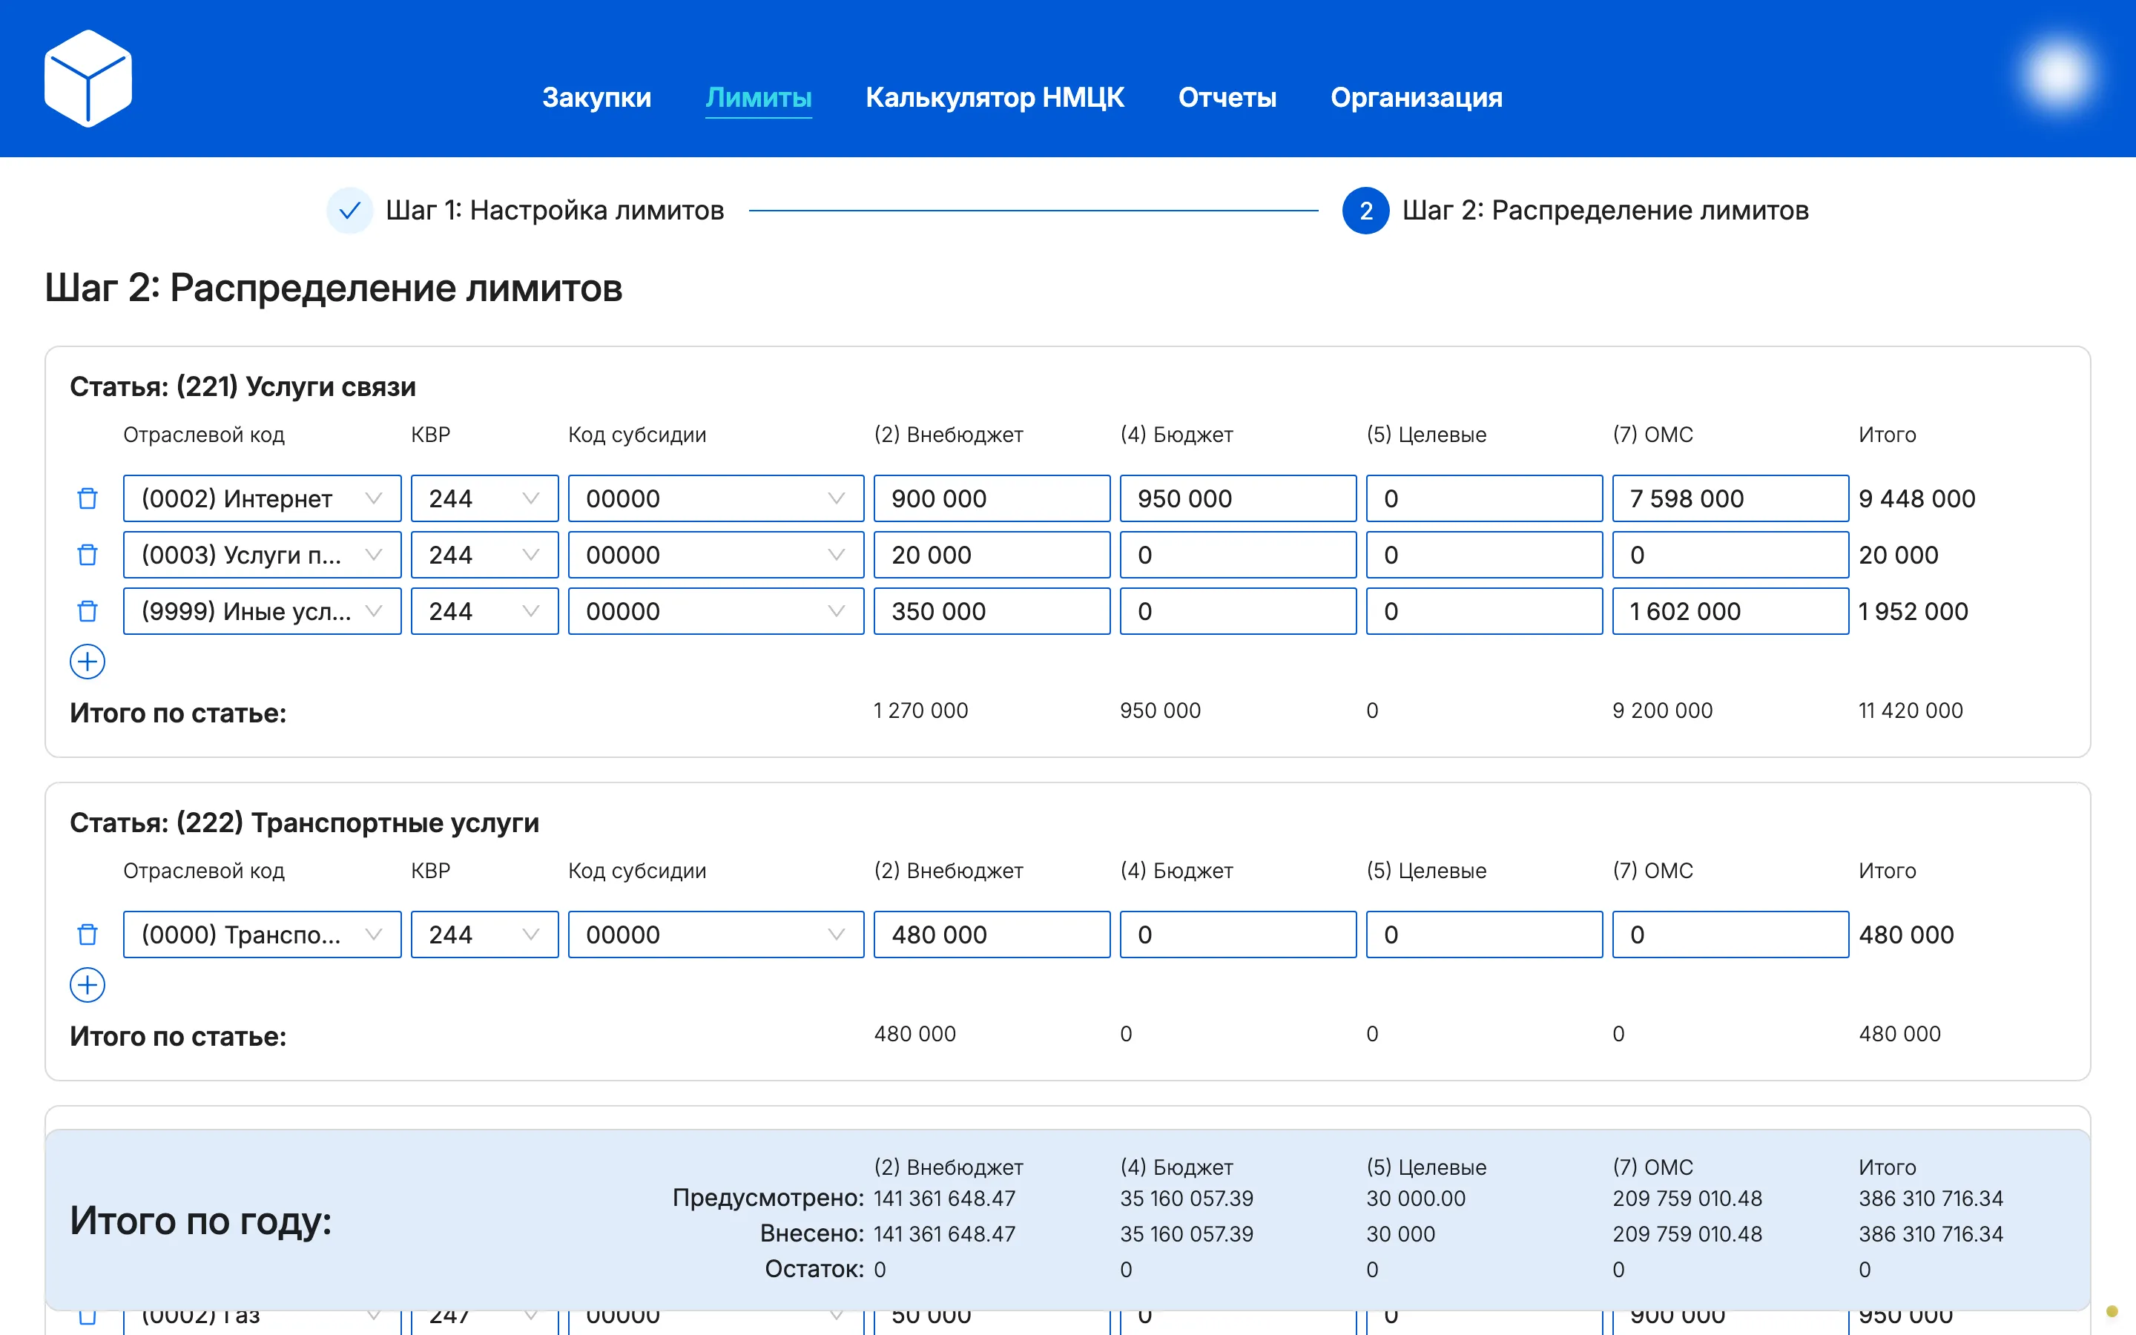Edit Целевые field in Интернет row

(1485, 498)
